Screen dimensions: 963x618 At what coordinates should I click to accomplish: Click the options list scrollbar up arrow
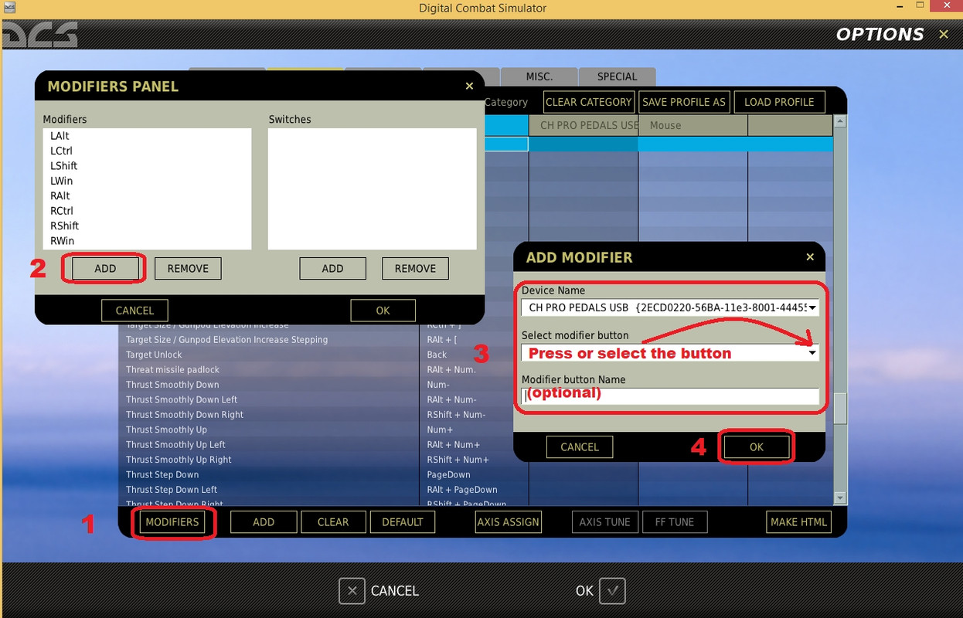point(841,121)
